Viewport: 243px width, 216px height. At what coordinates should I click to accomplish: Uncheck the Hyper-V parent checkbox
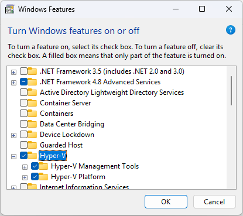click(x=23, y=156)
